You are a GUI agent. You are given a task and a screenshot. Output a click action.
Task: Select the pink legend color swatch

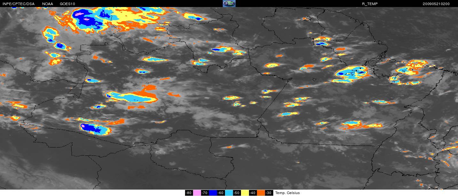197,193
